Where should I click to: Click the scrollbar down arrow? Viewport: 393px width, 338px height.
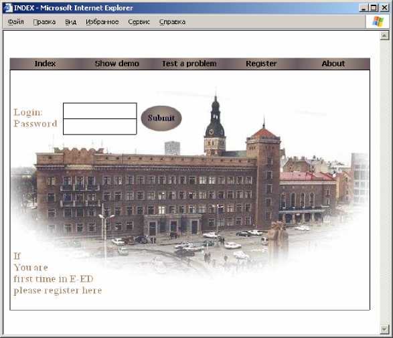tap(384, 329)
